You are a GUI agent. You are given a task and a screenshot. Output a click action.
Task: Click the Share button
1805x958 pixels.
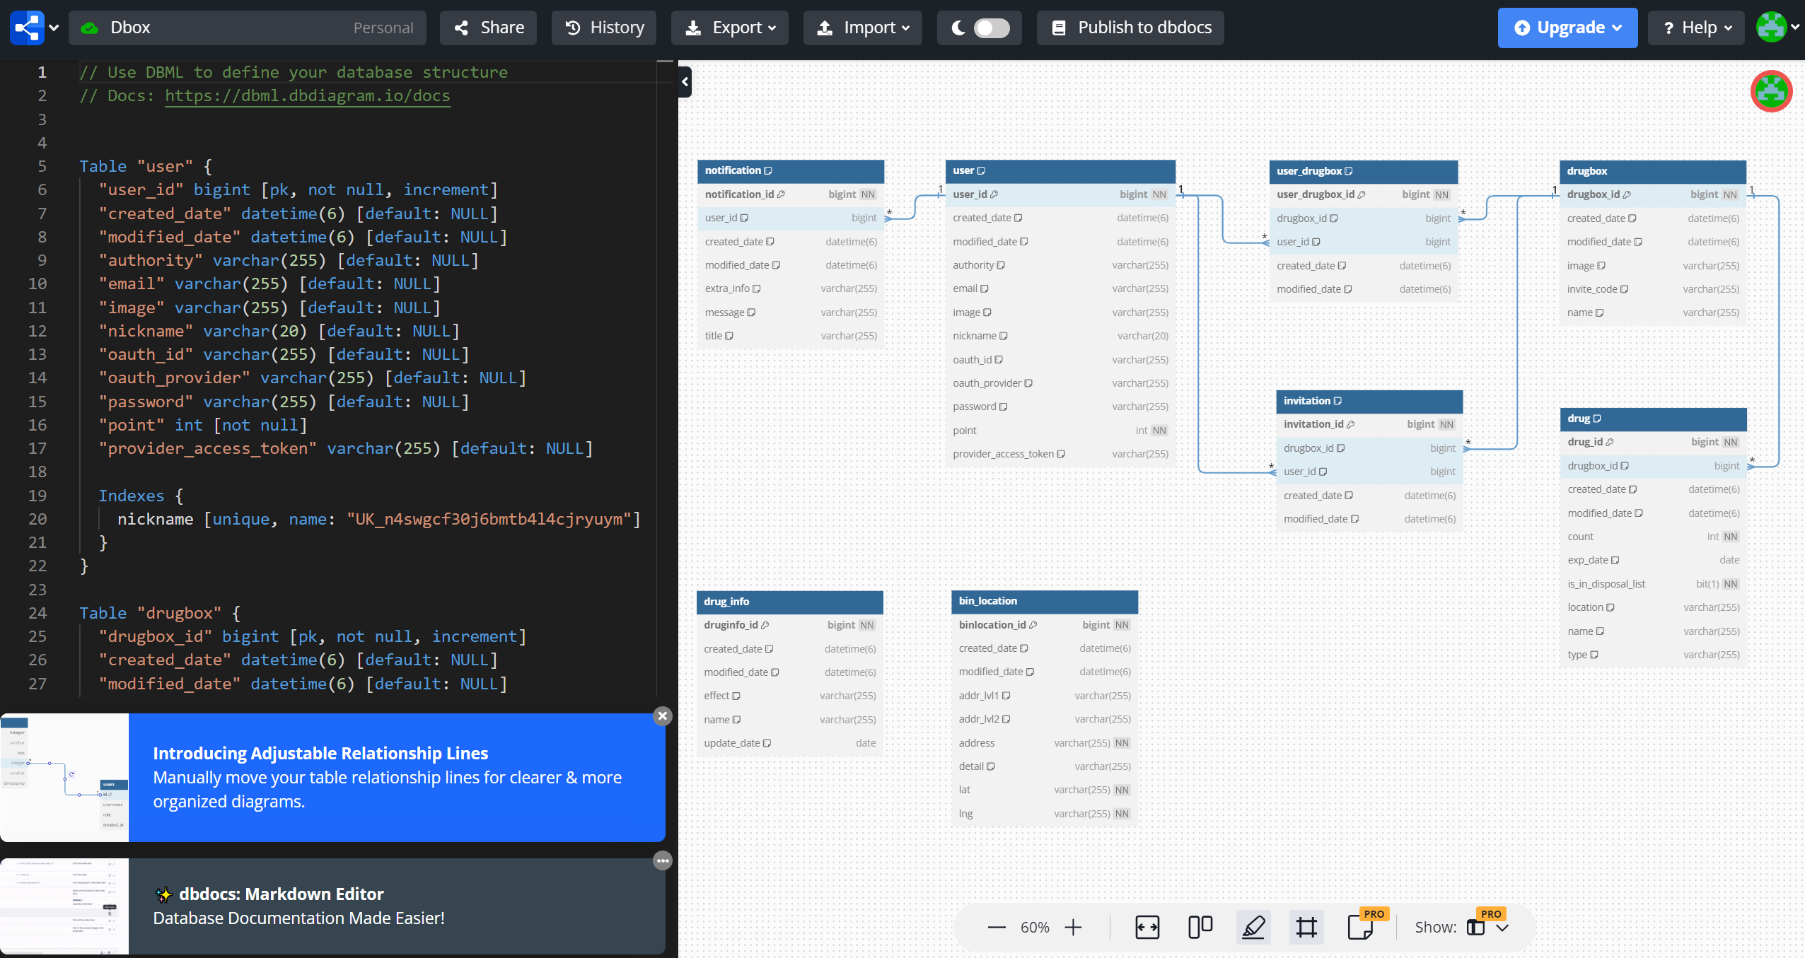tap(489, 28)
